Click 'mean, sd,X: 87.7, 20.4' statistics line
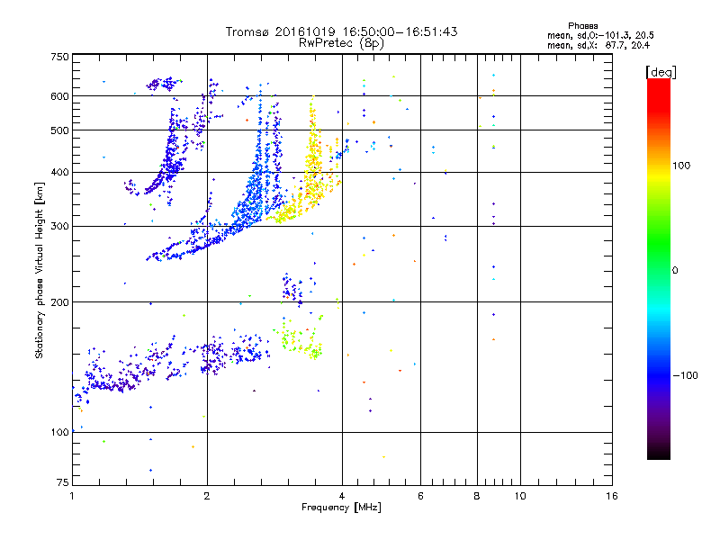 coord(598,45)
